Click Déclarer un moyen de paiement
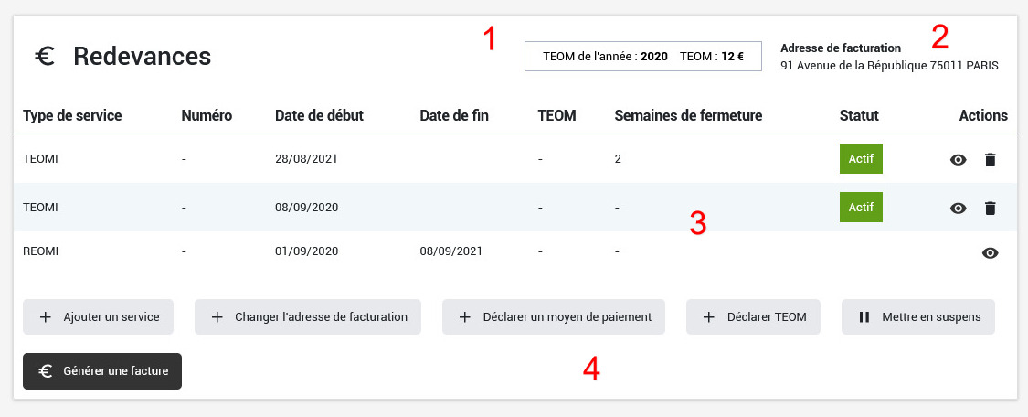 click(x=554, y=317)
